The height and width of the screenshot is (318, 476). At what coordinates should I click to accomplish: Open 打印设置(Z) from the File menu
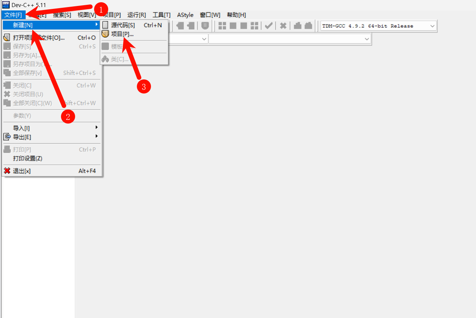[x=51, y=158]
